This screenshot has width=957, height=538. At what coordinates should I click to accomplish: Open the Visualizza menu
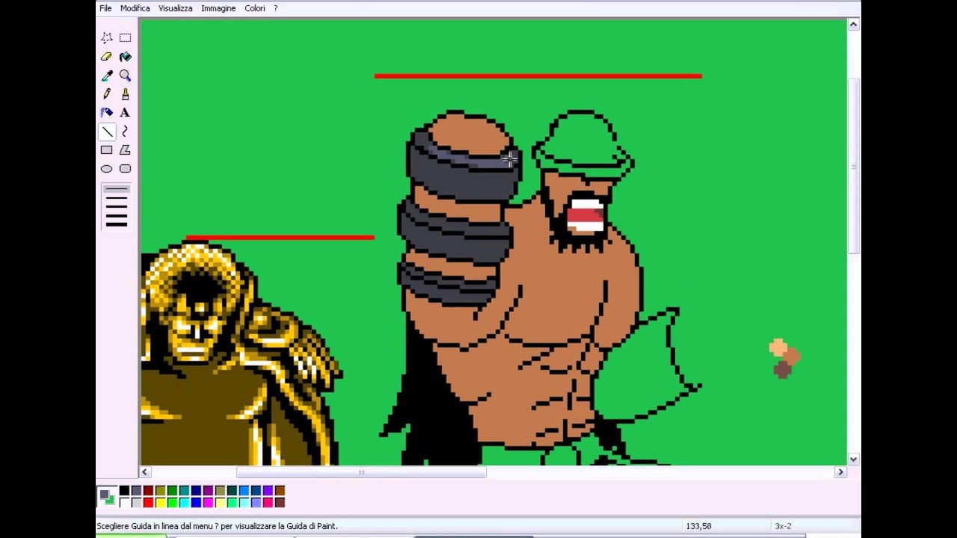click(176, 8)
